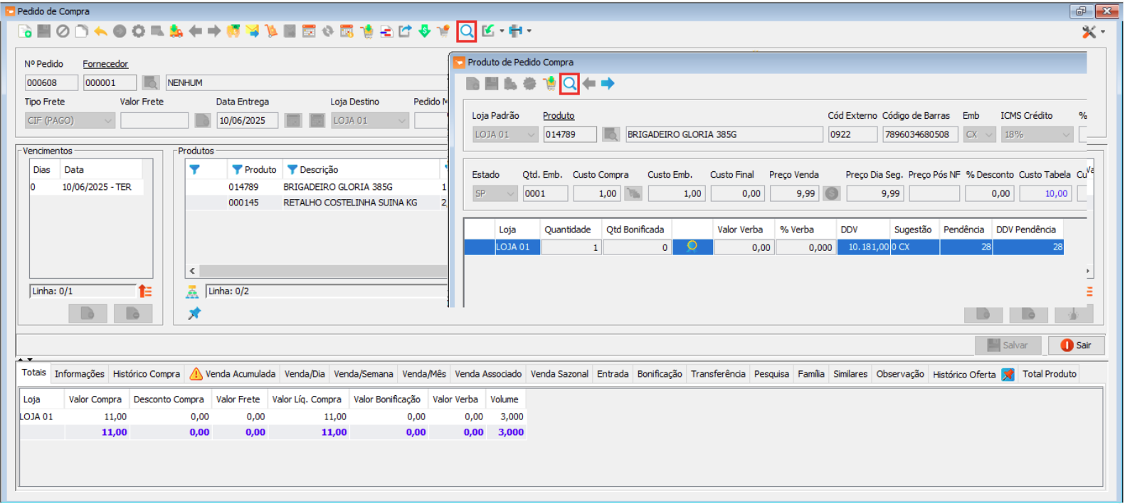Screen dimensions: 1125x504
Task: Click the blue next arrow in product dialog
Action: tap(608, 84)
